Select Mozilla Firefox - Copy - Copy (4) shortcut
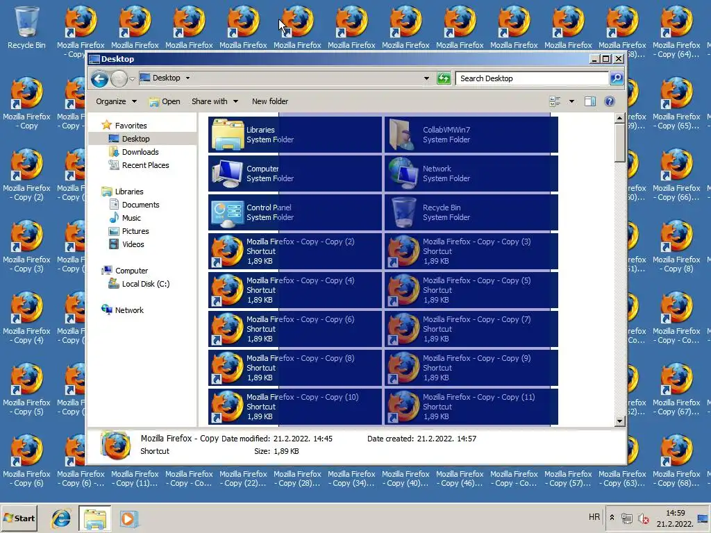Image resolution: width=711 pixels, height=533 pixels. 295,290
